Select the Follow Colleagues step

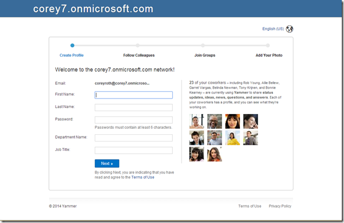point(139,55)
